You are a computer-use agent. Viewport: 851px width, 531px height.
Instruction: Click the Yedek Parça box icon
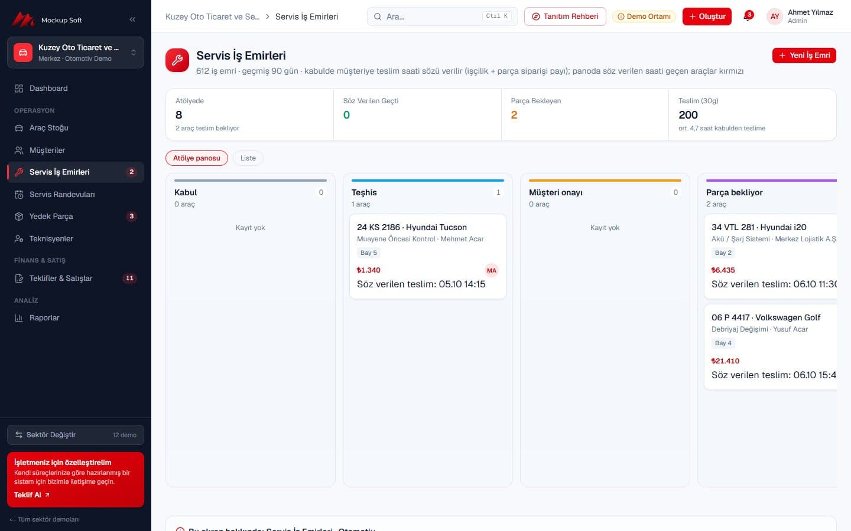pos(19,217)
